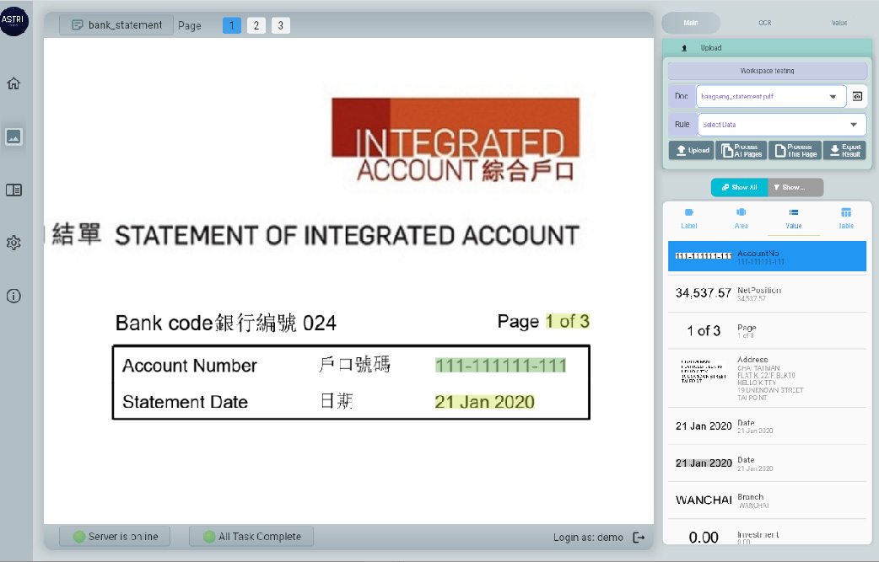This screenshot has height=562, width=879.
Task: Open the side-by-side layout sidebar icon
Action: pos(13,190)
